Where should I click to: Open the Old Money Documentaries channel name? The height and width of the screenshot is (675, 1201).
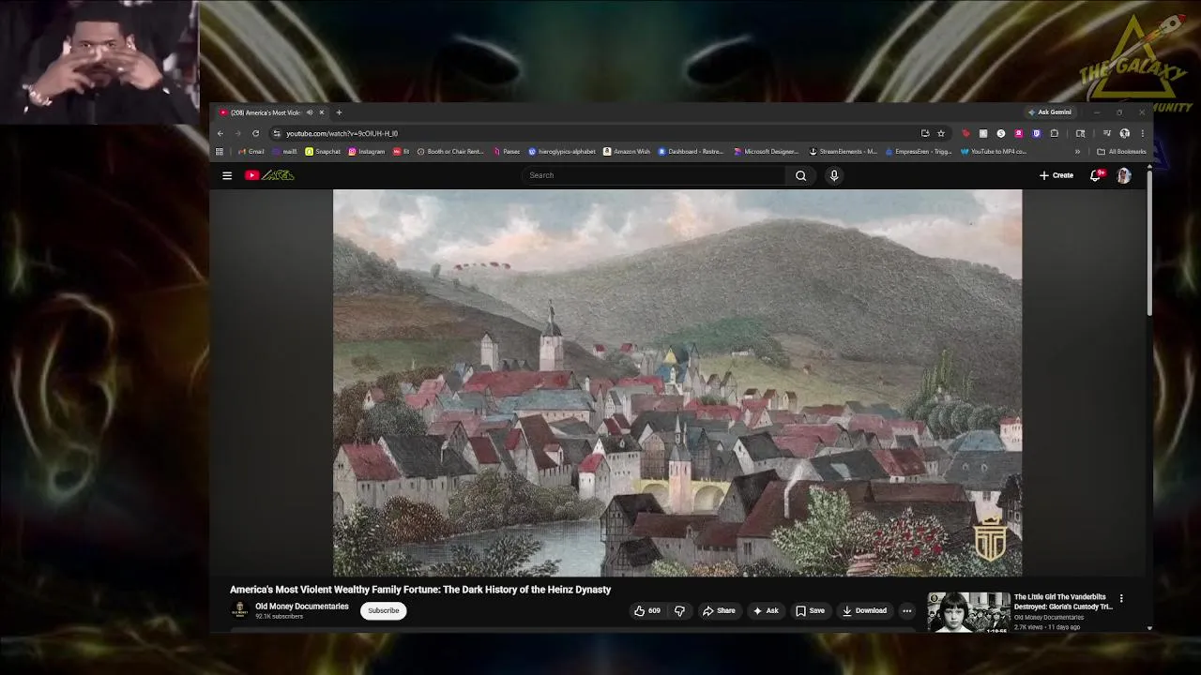[x=302, y=607]
